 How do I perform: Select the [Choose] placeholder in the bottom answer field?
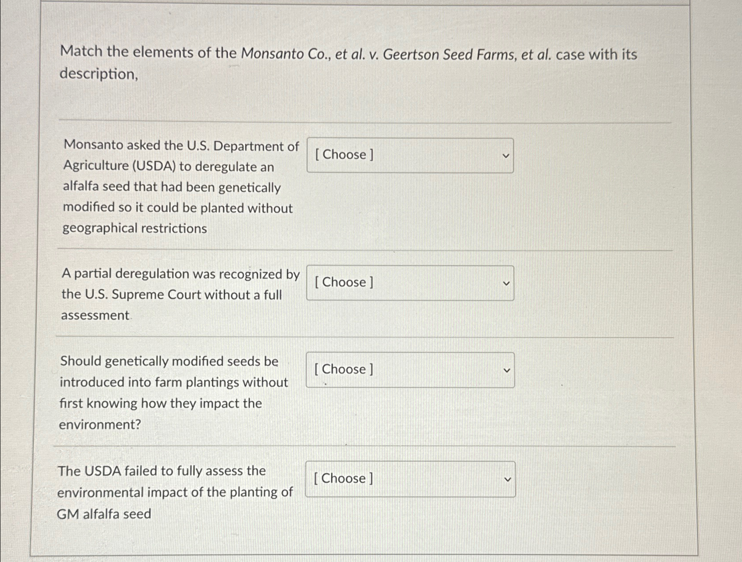pos(343,479)
